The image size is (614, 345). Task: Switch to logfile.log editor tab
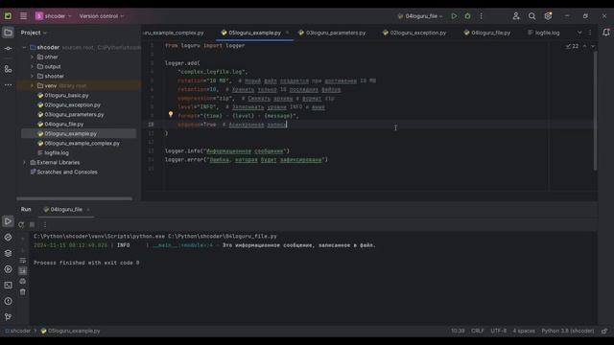point(544,33)
